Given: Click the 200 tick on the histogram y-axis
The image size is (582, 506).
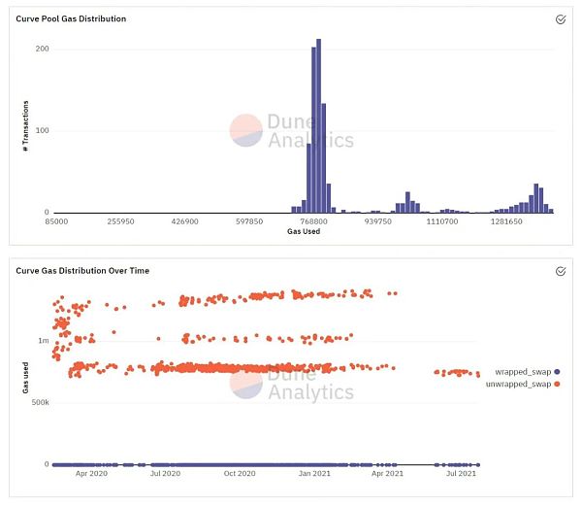Looking at the screenshot, I should pos(42,49).
